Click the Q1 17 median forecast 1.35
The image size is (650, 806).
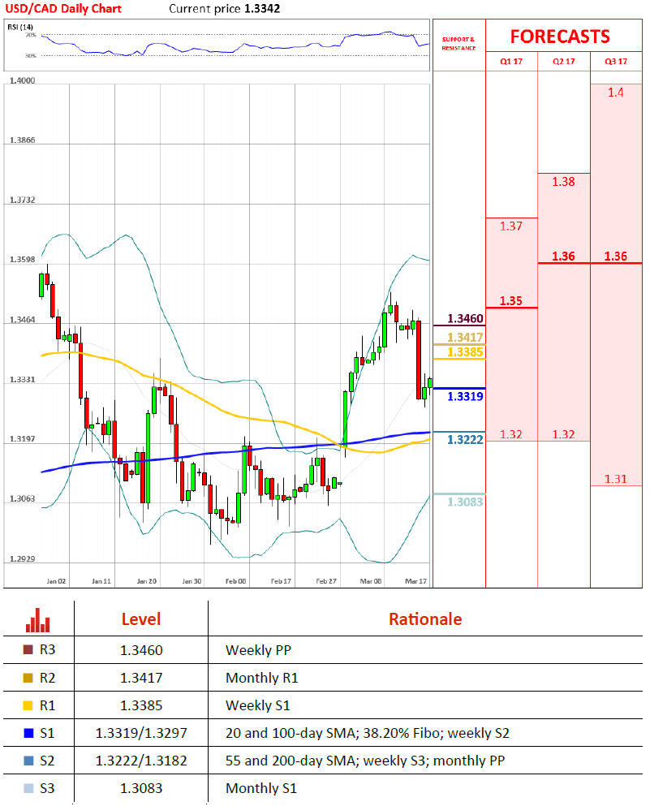(x=511, y=300)
